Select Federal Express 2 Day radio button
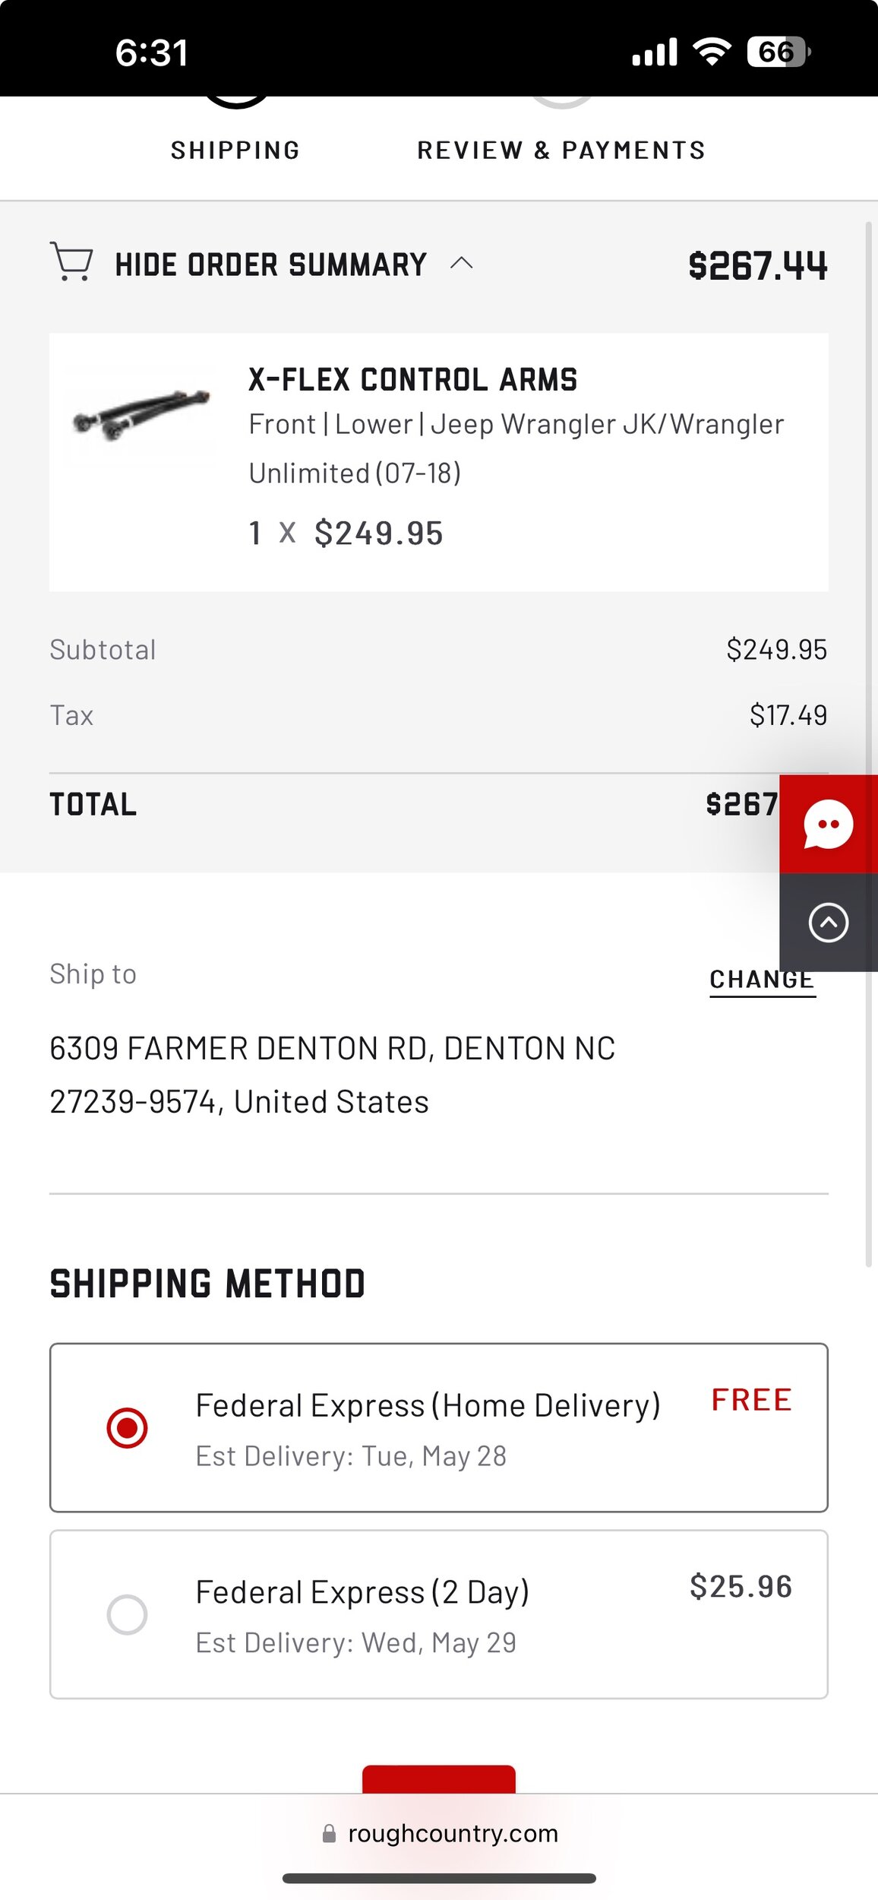The height and width of the screenshot is (1900, 878). (127, 1614)
